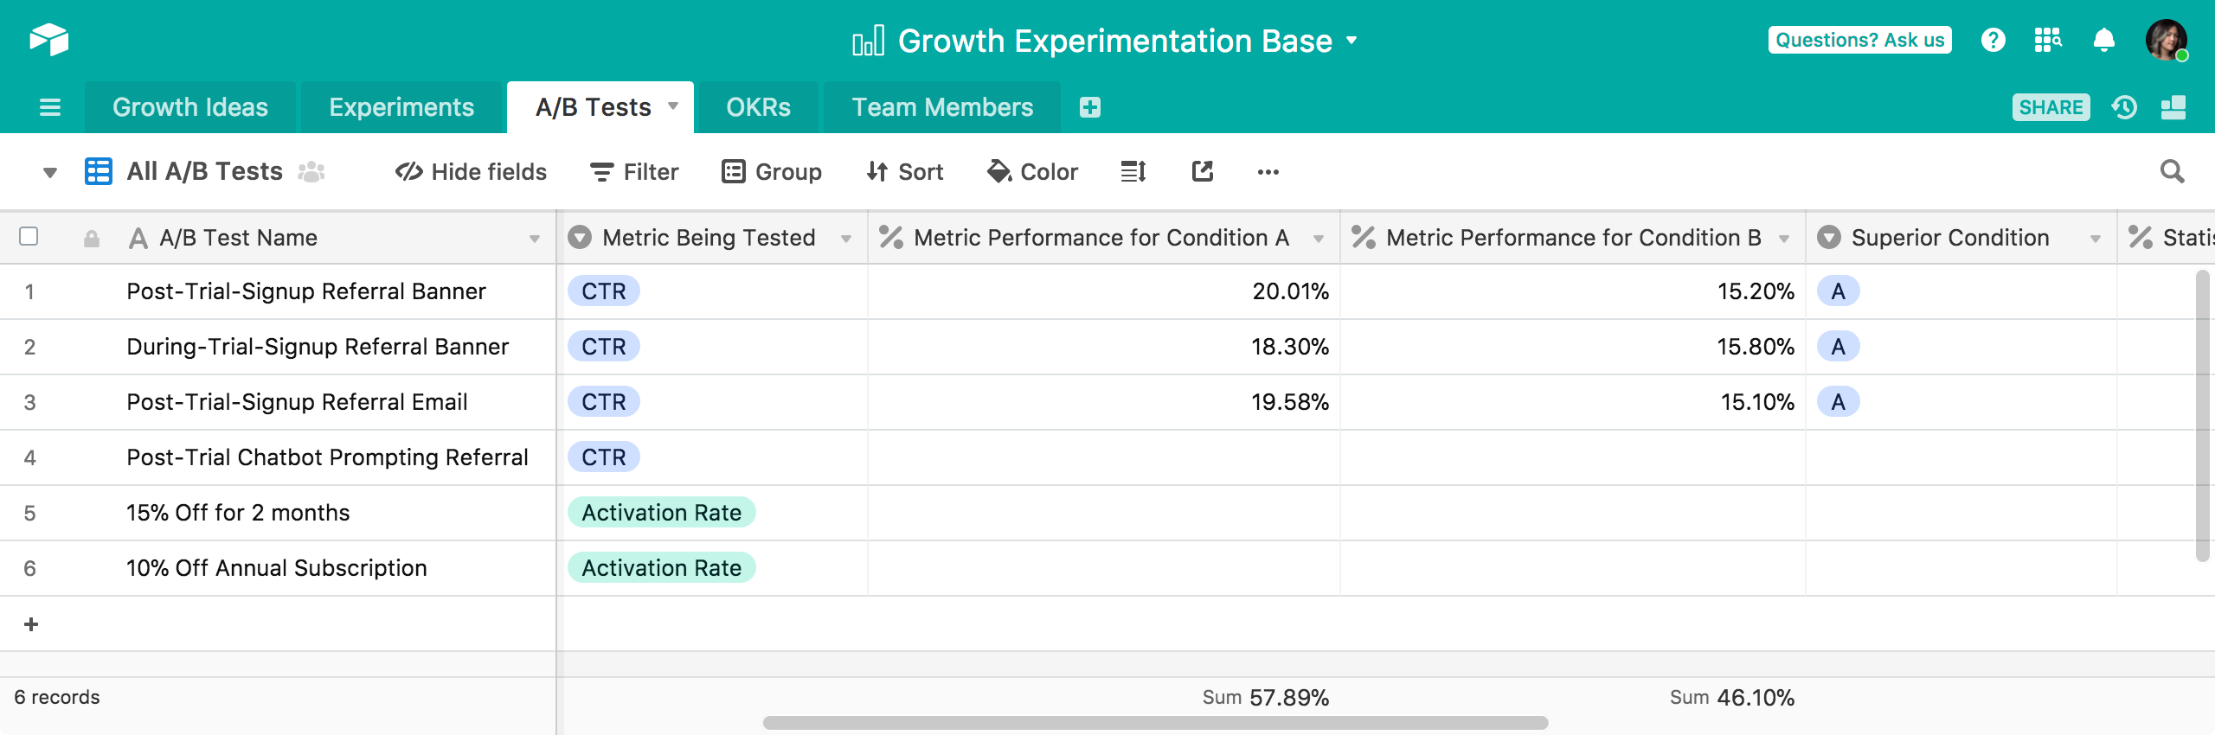Click the notifications bell icon
This screenshot has width=2215, height=735.
[x=2104, y=40]
